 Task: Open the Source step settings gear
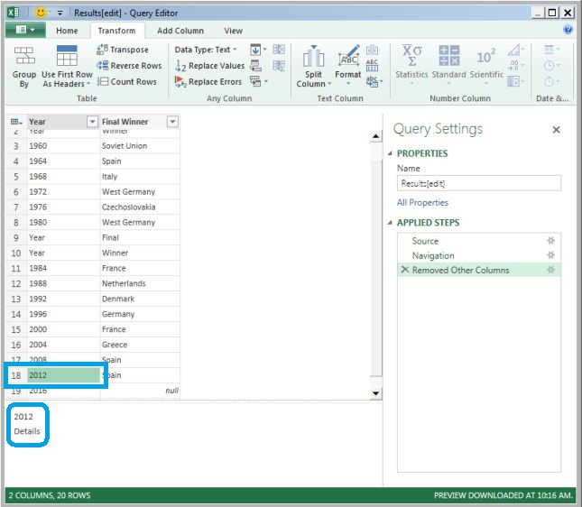pos(550,241)
